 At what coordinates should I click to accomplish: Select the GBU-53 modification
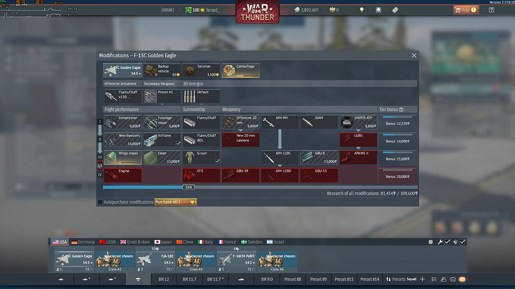coord(319,175)
